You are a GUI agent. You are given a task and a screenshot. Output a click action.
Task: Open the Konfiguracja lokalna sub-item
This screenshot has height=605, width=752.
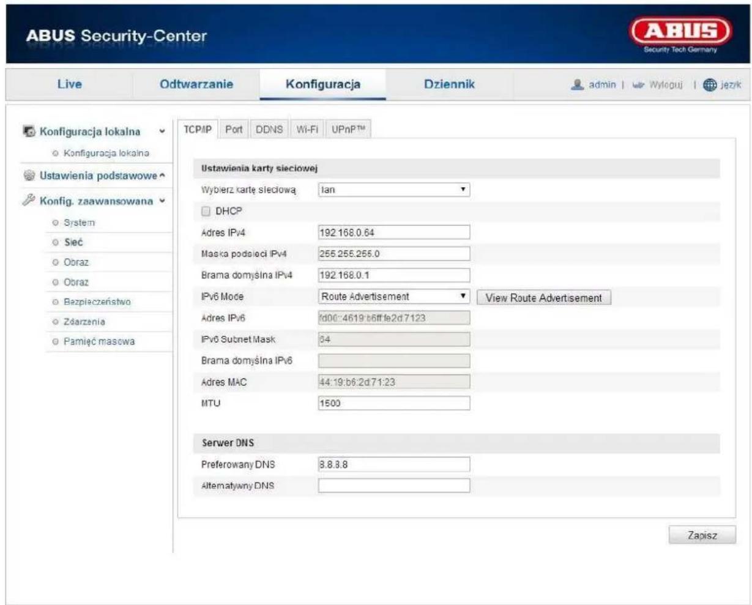(x=106, y=152)
